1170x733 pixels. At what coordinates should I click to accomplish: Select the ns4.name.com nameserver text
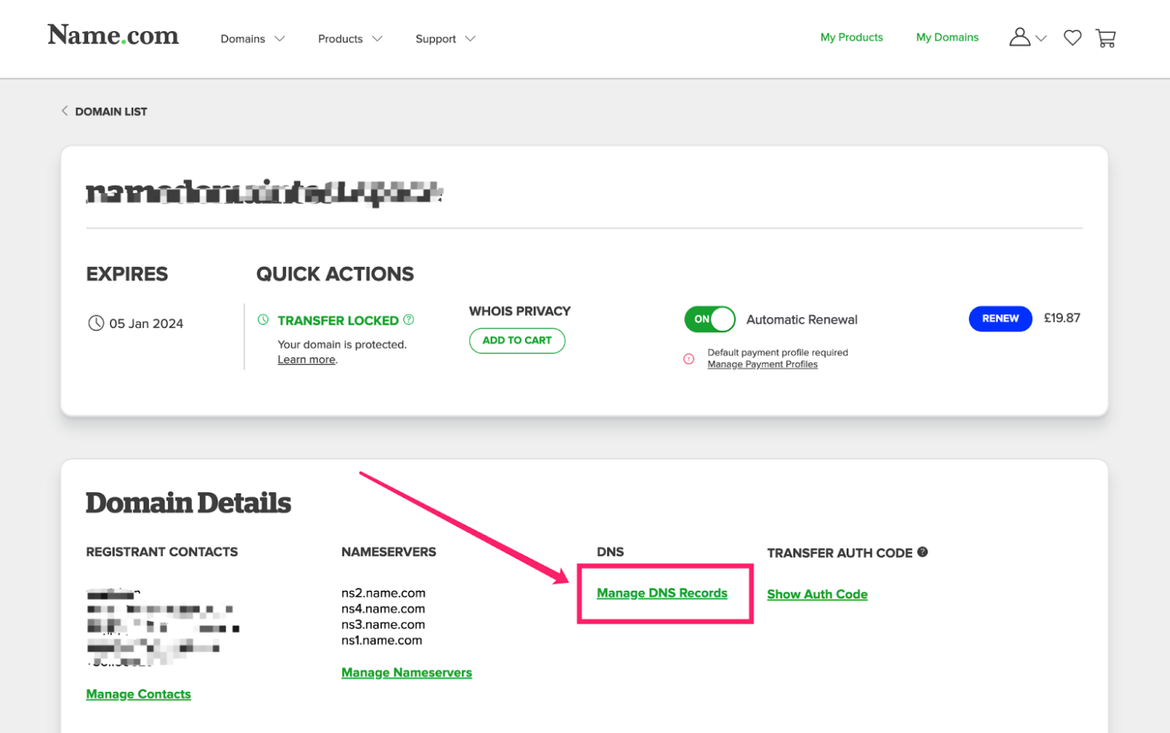(383, 609)
